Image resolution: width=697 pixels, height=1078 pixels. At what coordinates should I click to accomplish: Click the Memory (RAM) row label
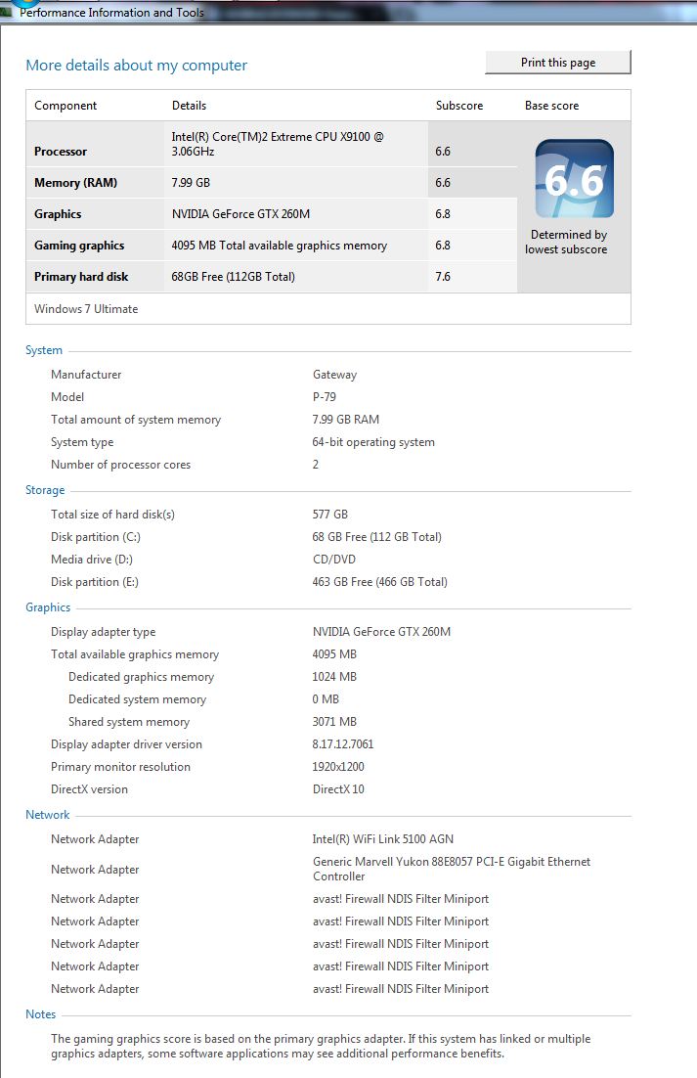75,183
